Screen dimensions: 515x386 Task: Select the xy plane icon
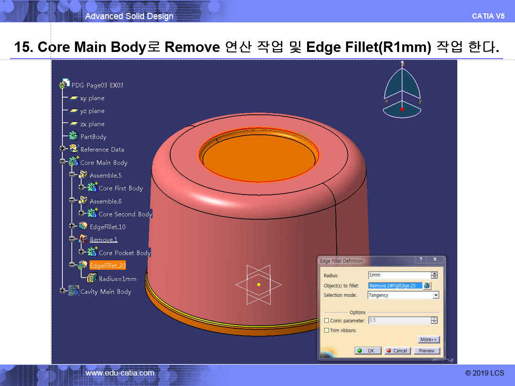73,98
